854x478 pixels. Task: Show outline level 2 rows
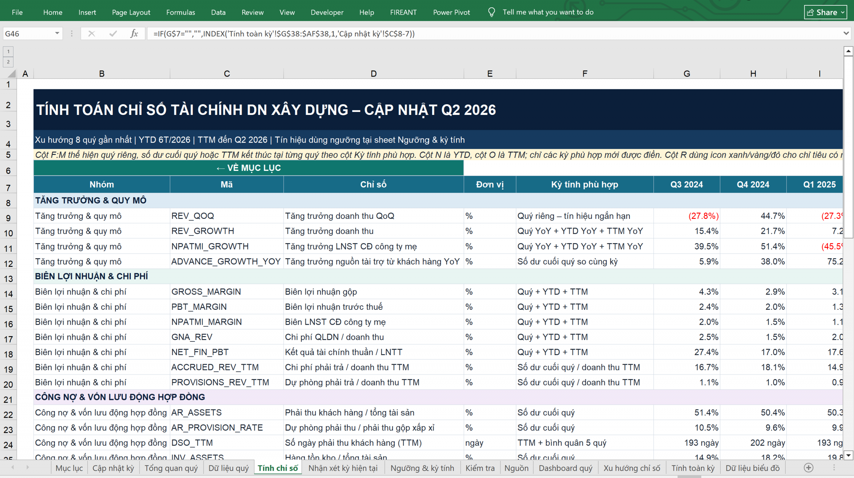tap(8, 62)
